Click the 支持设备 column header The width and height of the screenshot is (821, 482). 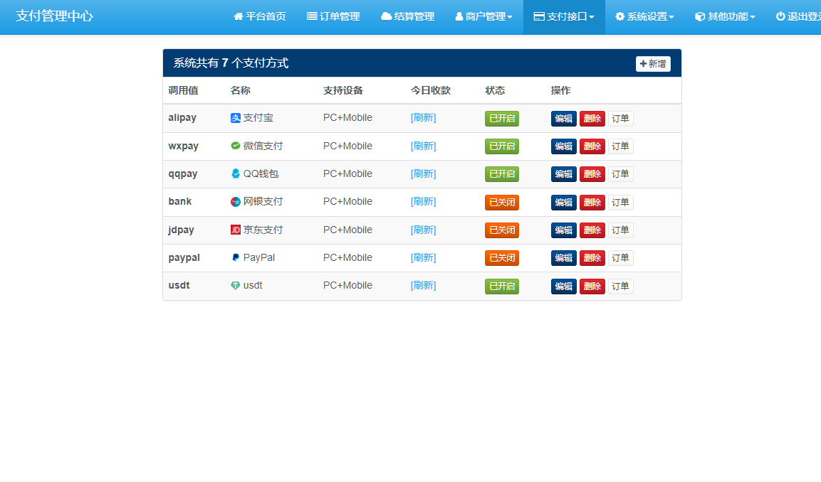tap(343, 90)
